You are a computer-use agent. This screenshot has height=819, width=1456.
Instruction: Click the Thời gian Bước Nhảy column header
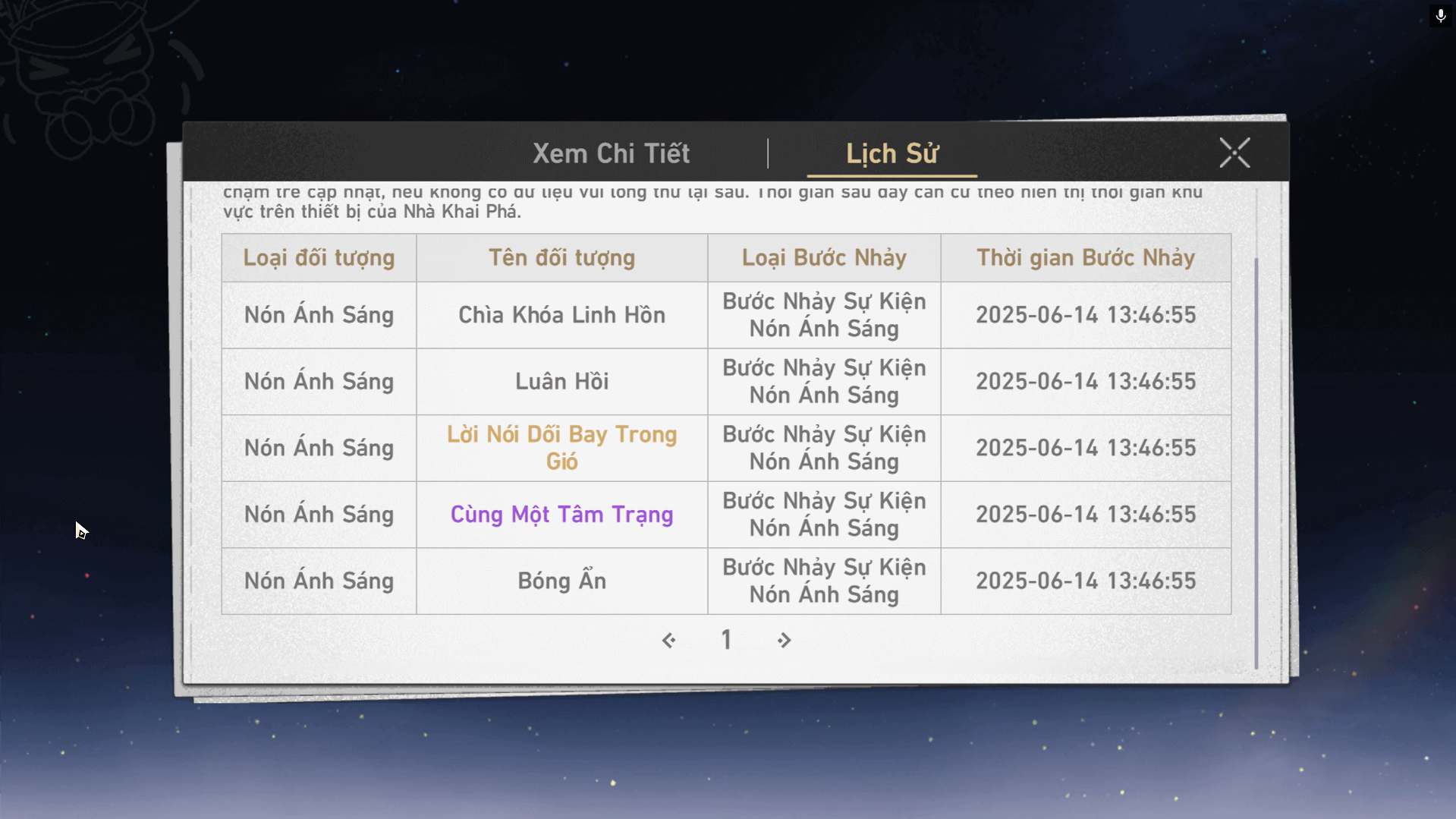[x=1085, y=258]
